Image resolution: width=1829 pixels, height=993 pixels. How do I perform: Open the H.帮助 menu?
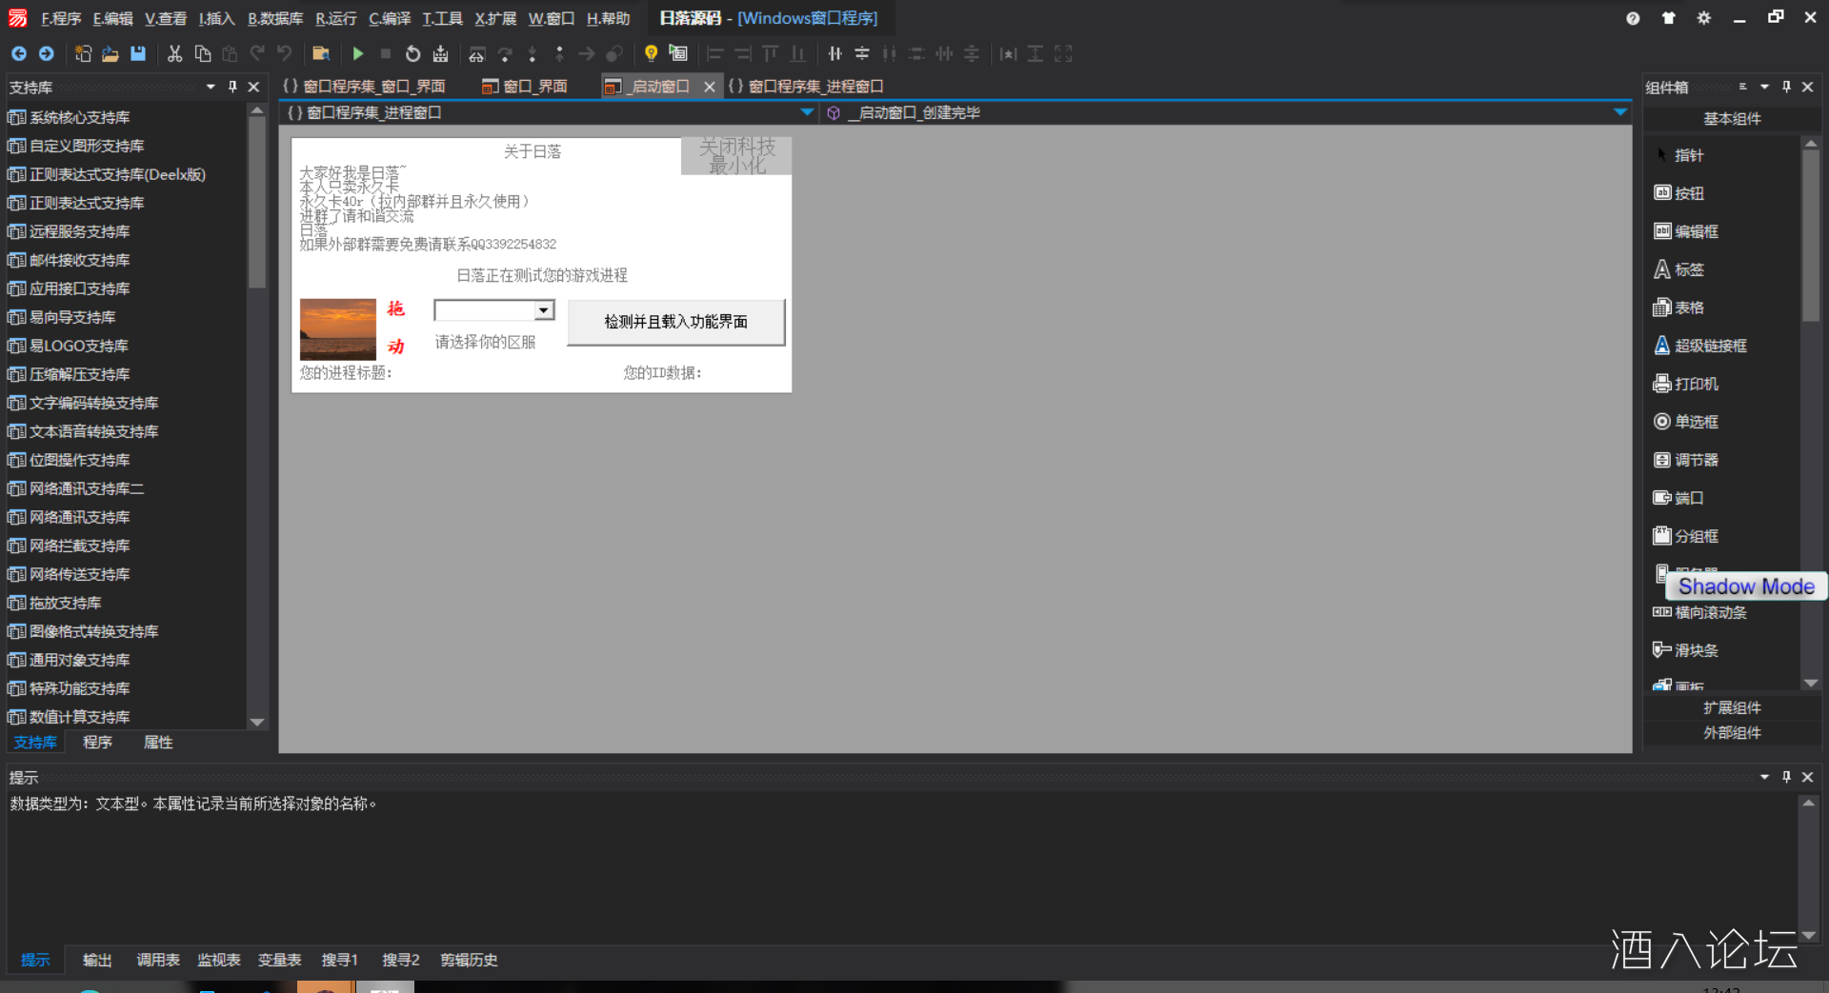click(608, 18)
